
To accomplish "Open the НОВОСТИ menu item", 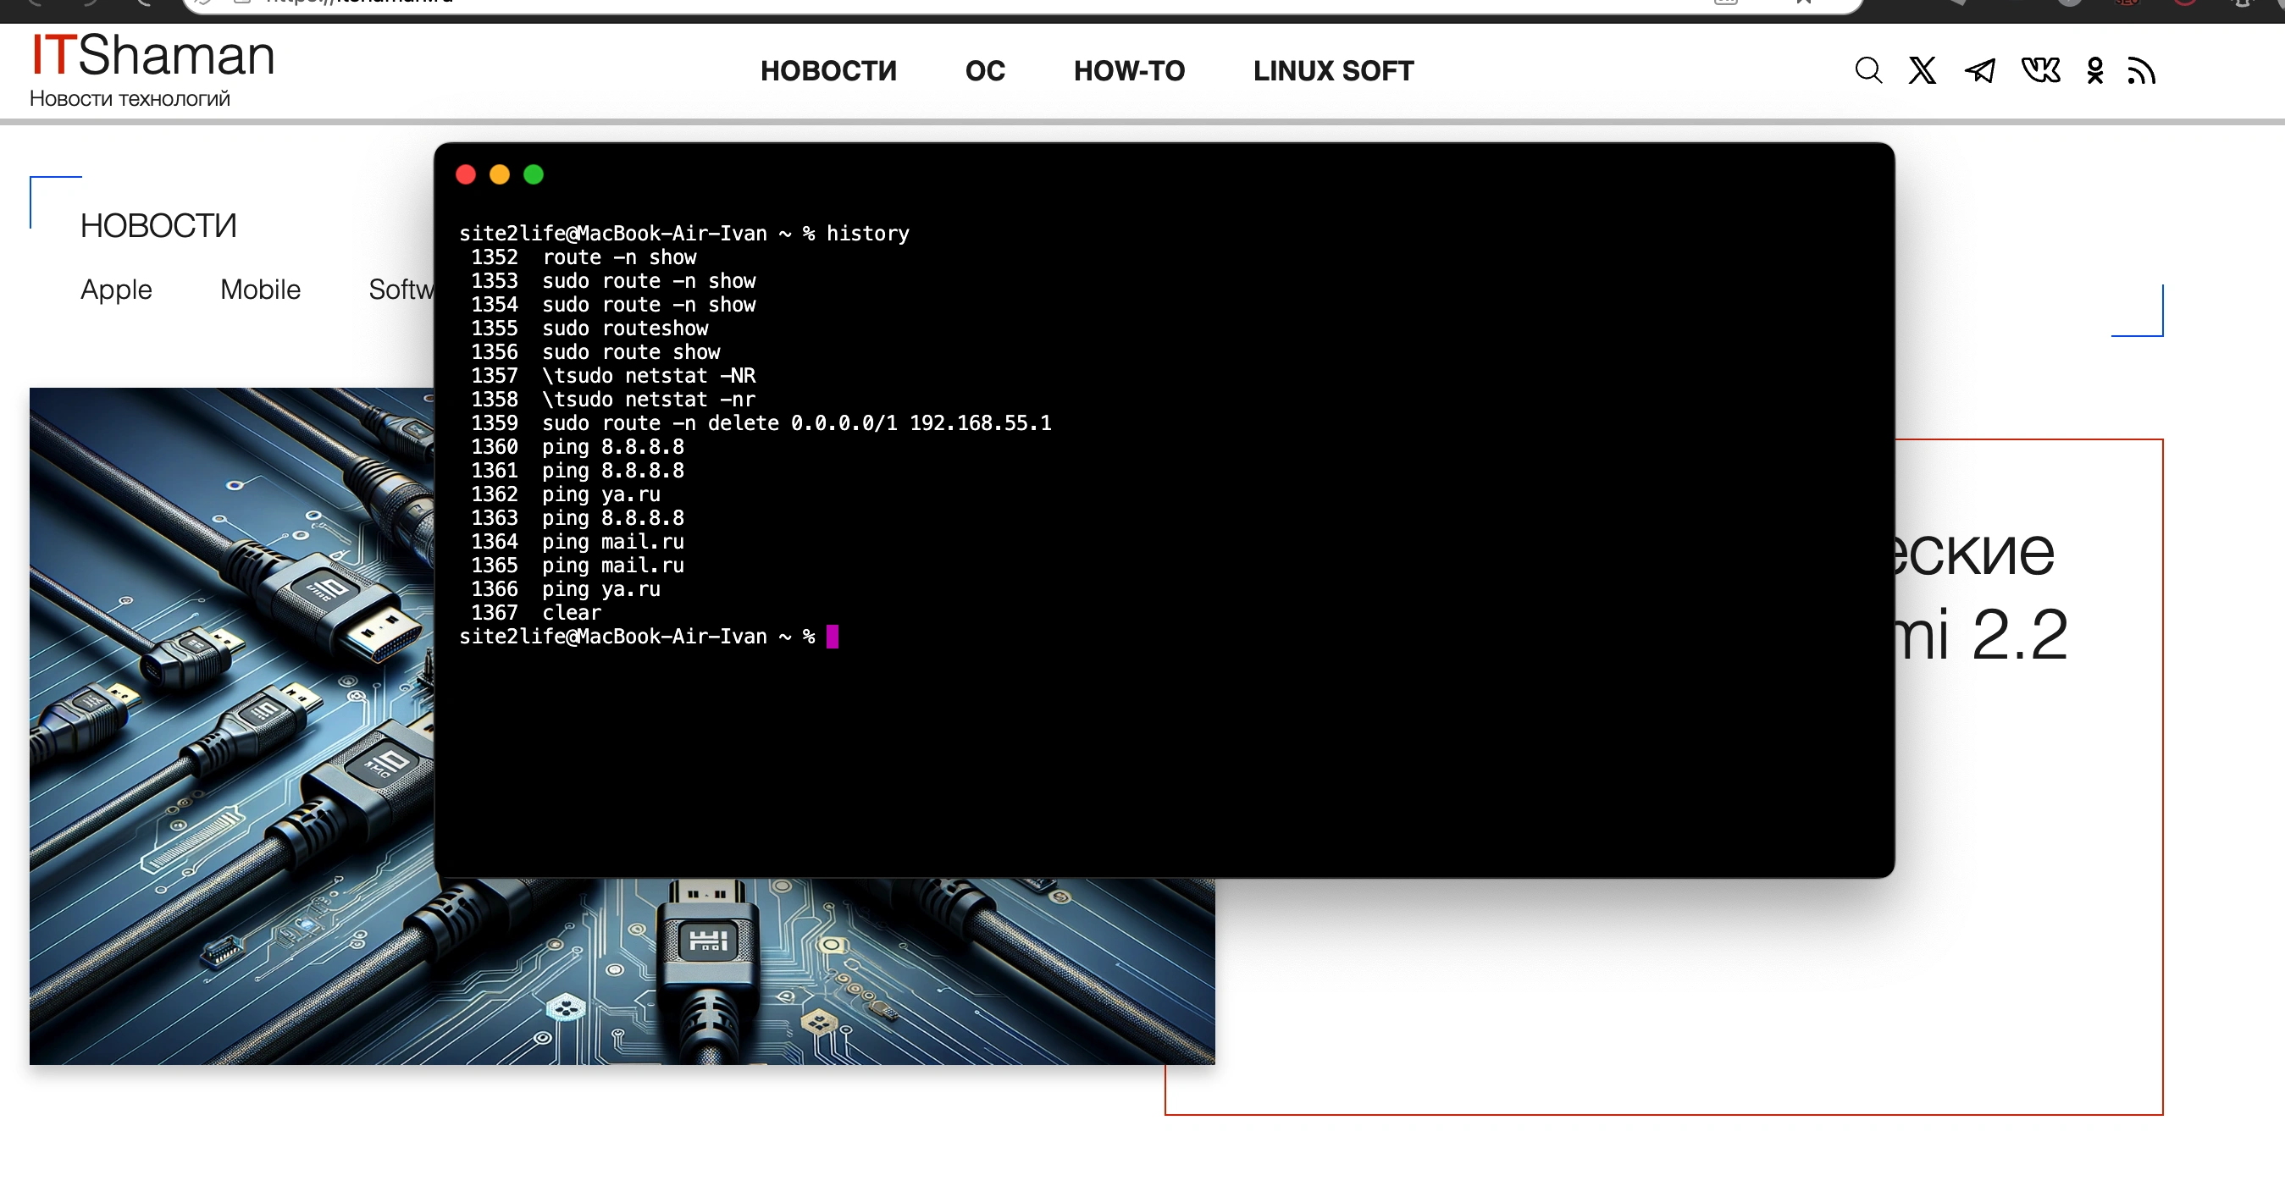I will (828, 71).
